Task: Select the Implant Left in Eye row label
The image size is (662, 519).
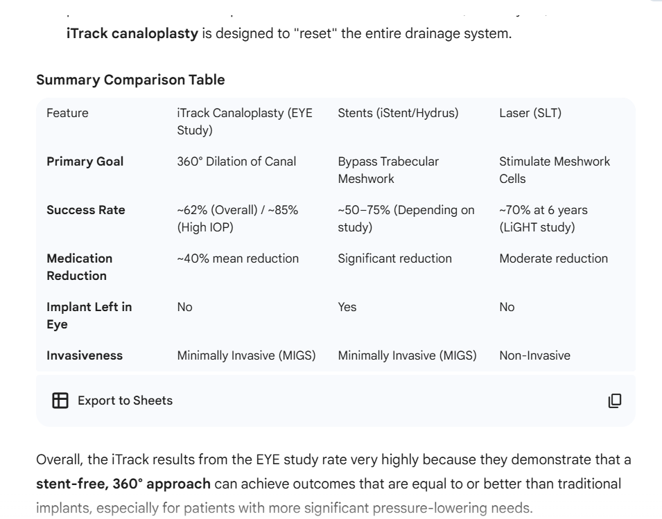Action: 89,315
